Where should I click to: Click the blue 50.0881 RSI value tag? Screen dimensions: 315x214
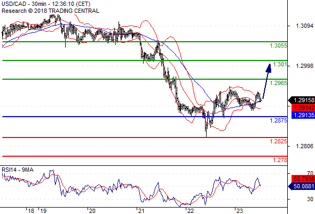tap(302, 186)
